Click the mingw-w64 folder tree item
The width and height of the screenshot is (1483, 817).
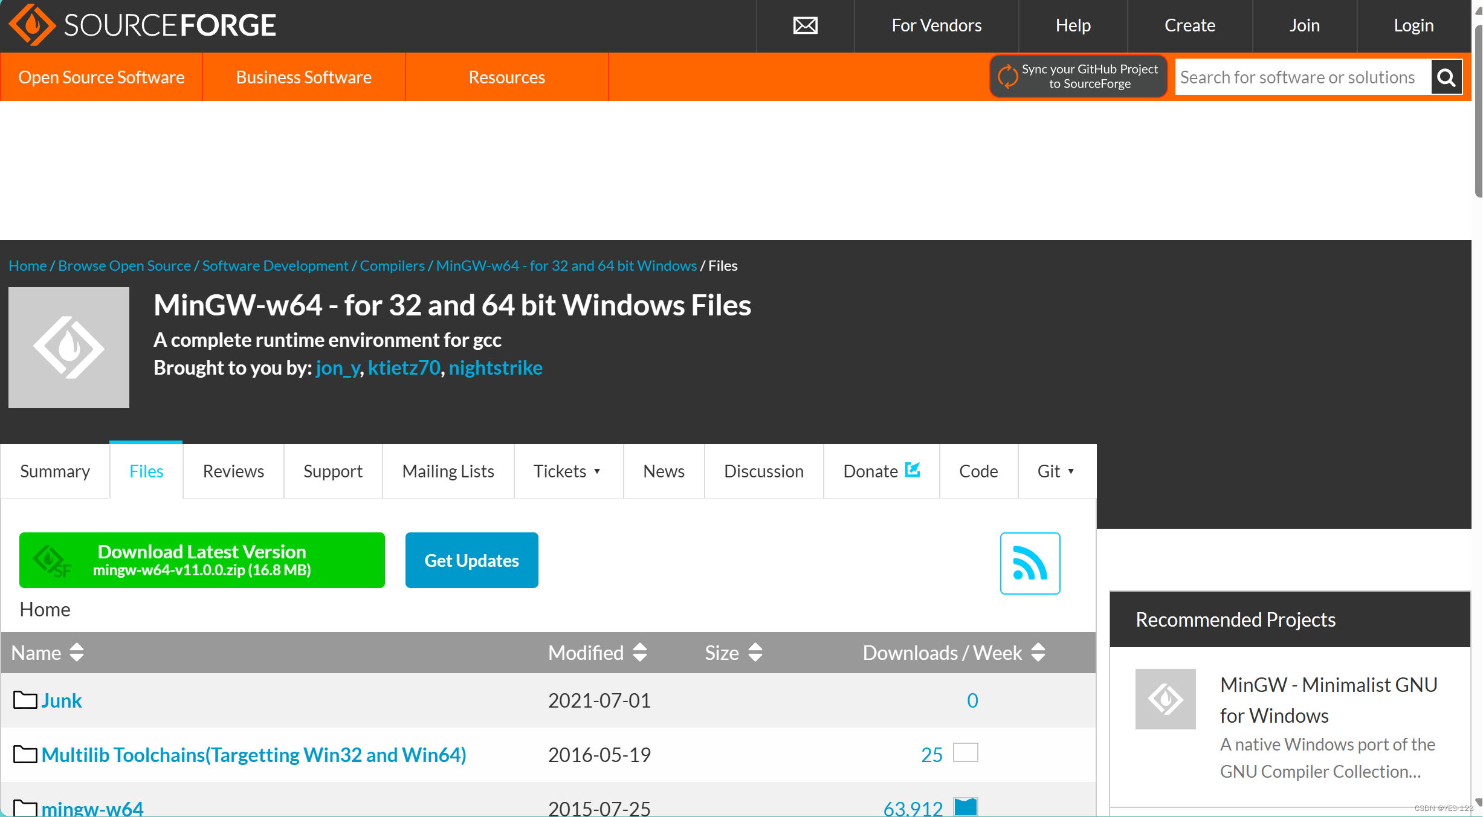pos(92,805)
